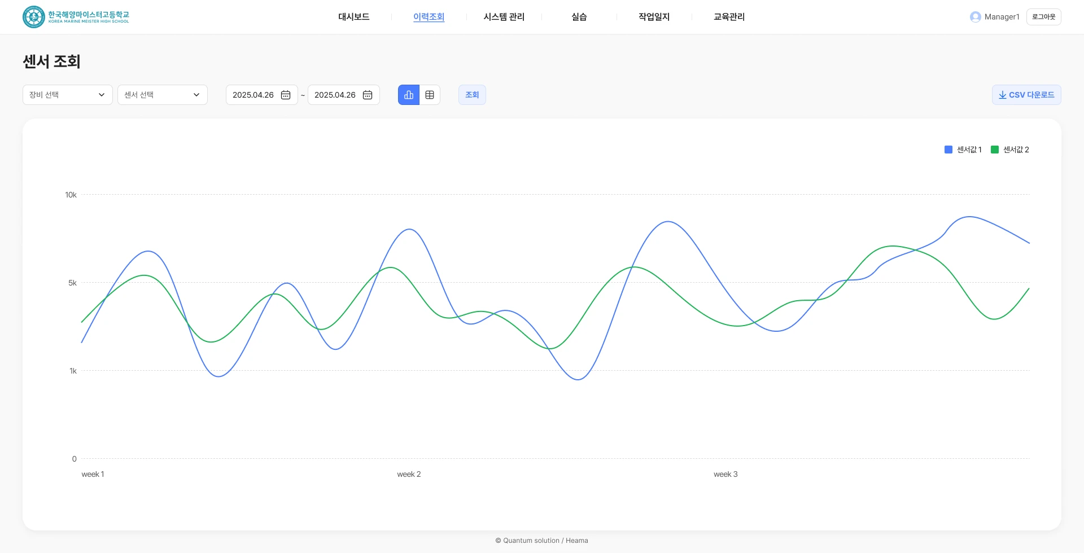Viewport: 1084px width, 553px height.
Task: Open the 교육관리 menu
Action: point(729,17)
